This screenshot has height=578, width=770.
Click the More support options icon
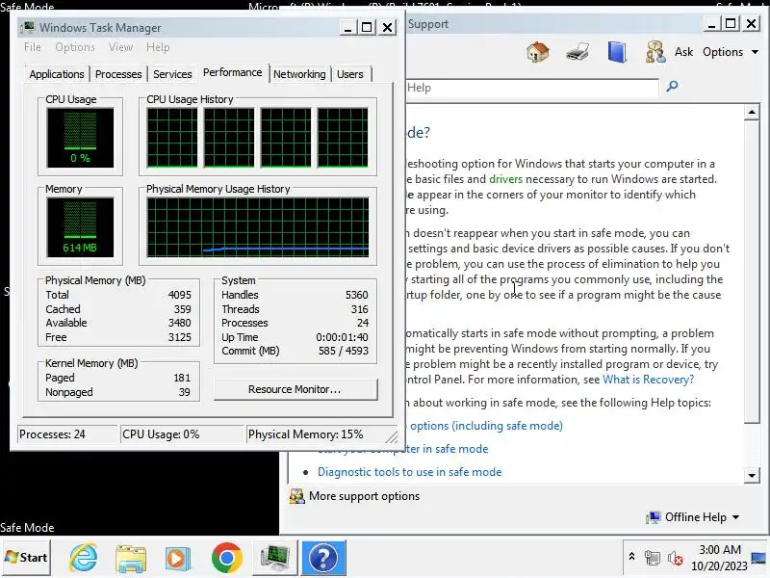296,496
